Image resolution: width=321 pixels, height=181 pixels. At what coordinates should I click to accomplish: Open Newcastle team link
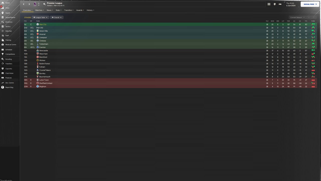point(44,51)
